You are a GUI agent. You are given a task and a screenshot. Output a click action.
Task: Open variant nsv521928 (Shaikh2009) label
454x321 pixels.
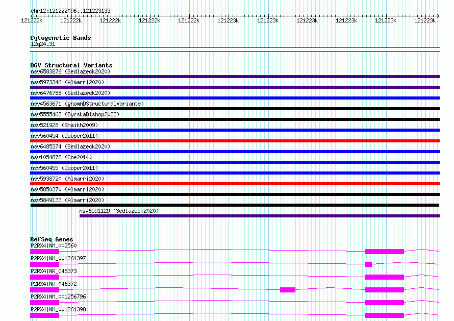point(64,125)
